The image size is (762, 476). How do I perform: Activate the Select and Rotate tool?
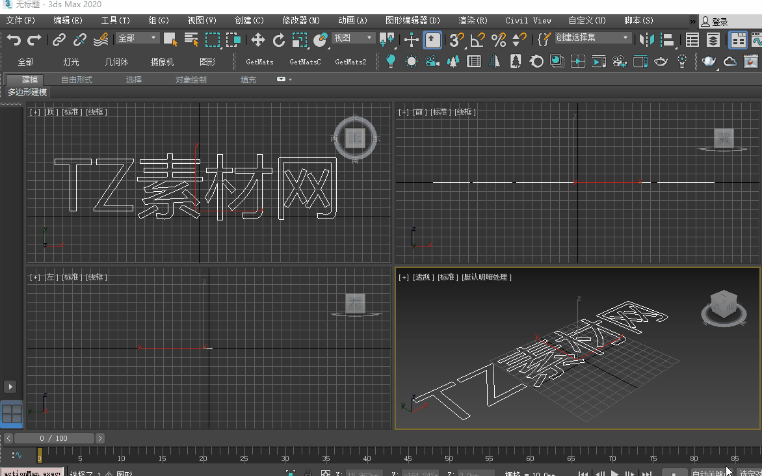pyautogui.click(x=278, y=40)
